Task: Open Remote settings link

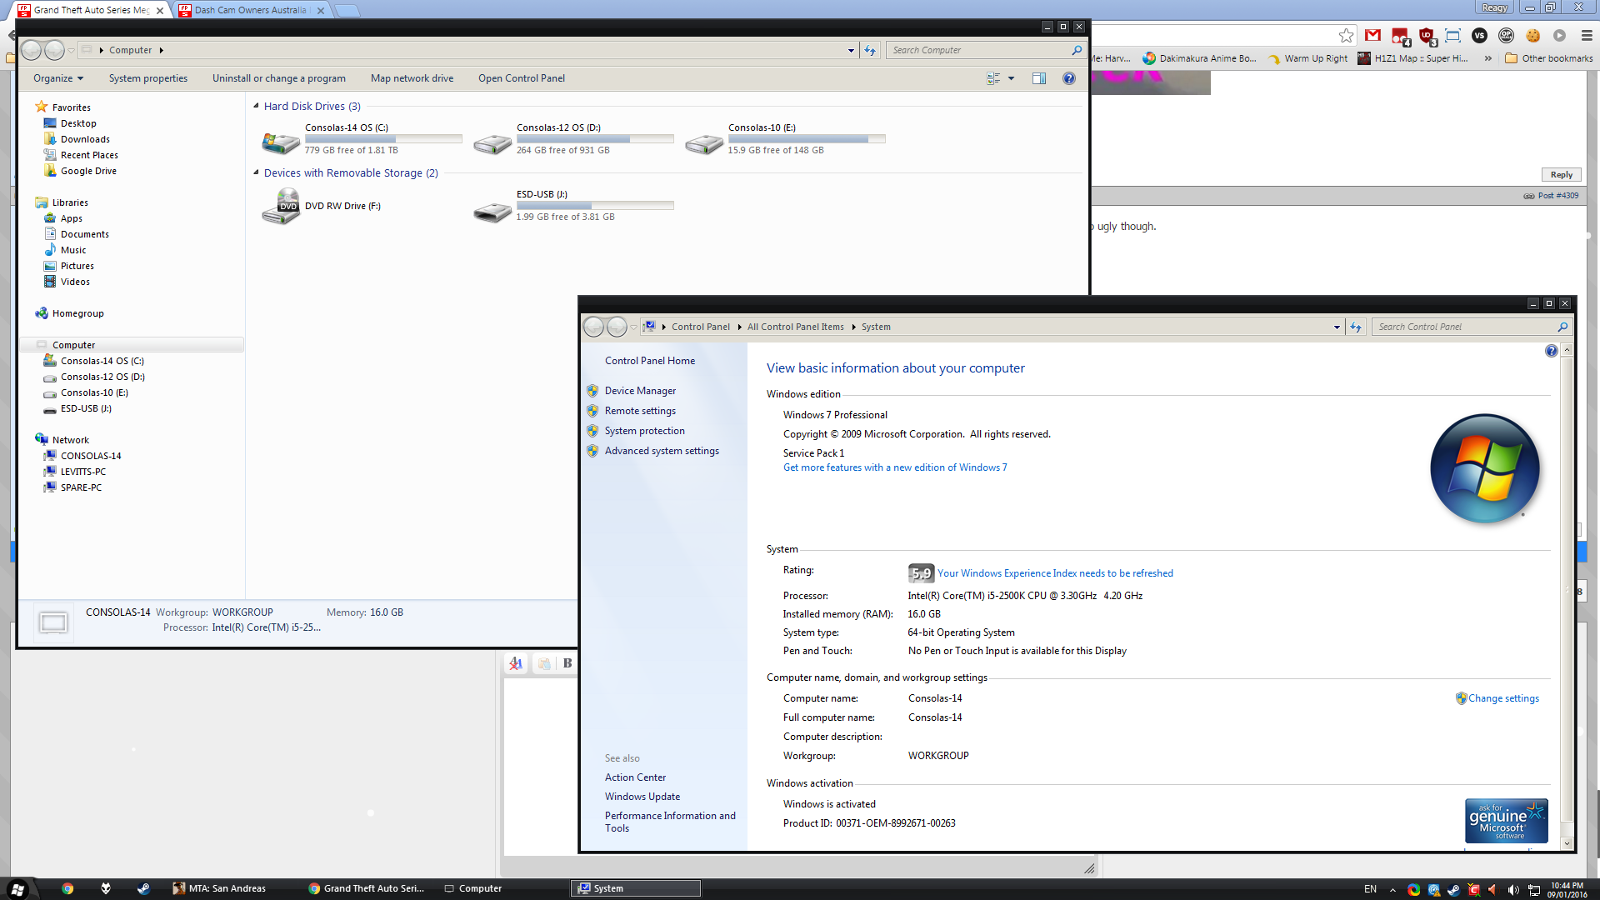Action: pyautogui.click(x=640, y=411)
